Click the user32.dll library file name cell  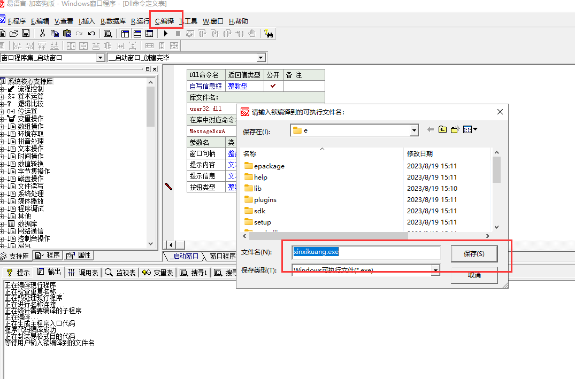[212, 109]
